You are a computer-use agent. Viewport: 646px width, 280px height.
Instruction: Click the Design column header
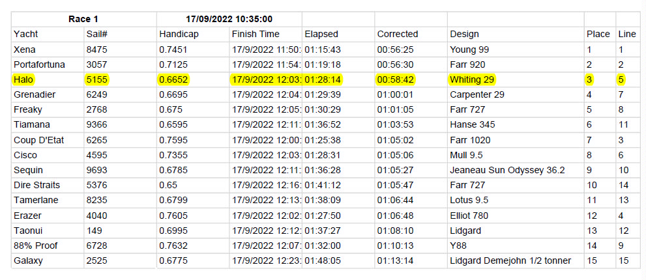coord(464,34)
